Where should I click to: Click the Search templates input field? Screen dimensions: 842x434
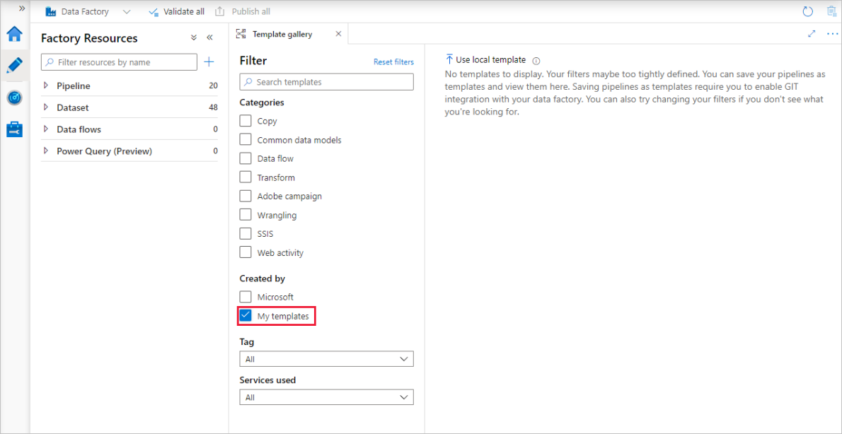[x=325, y=81]
